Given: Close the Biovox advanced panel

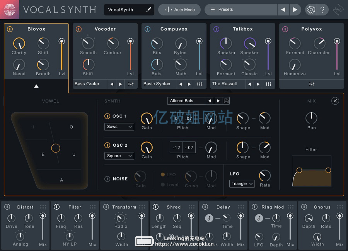Looking at the screenshot, I should [x=335, y=101].
